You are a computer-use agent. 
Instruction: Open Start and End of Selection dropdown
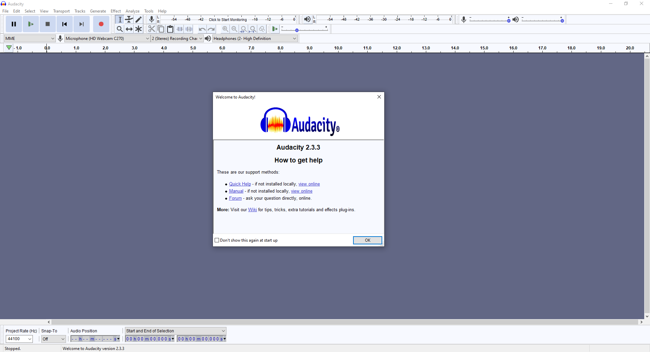(x=176, y=331)
